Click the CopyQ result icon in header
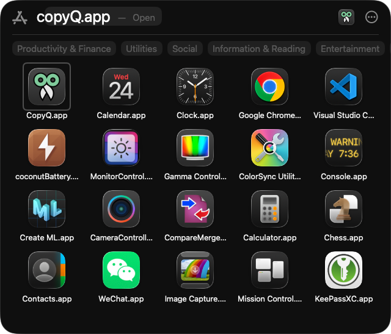 click(346, 17)
